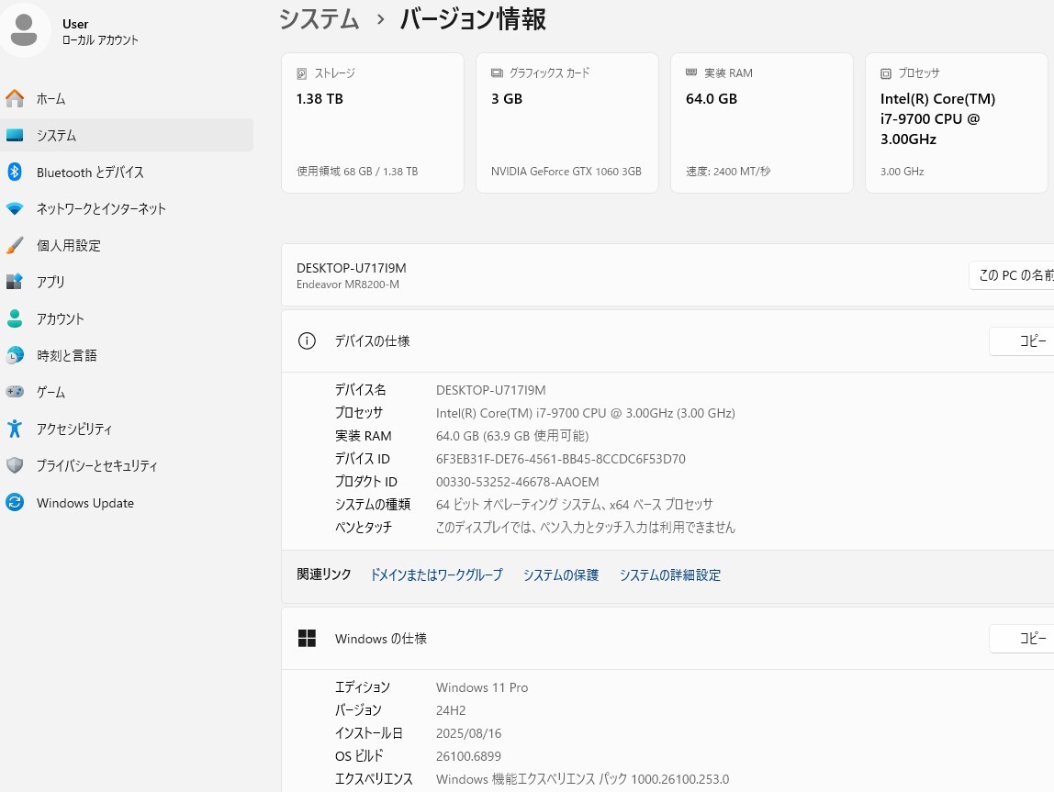Open システムの保護 link
Viewport: 1054px width, 792px height.
tap(560, 575)
